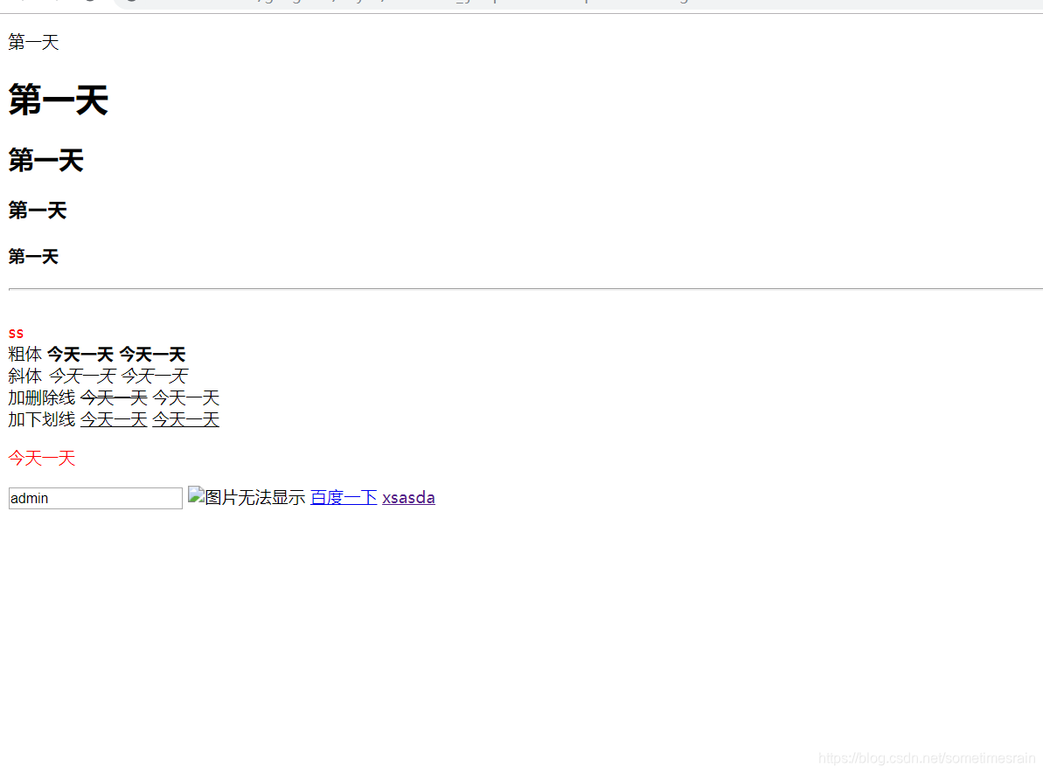
Task: Click the admin text input box
Action: (x=94, y=498)
